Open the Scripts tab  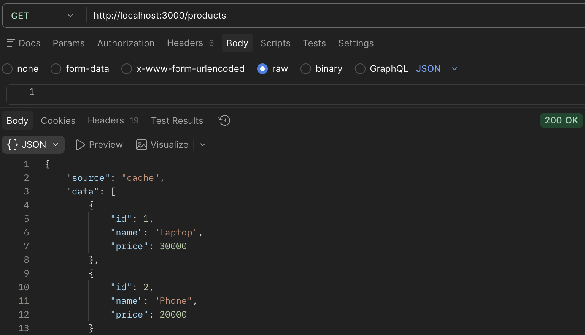275,43
